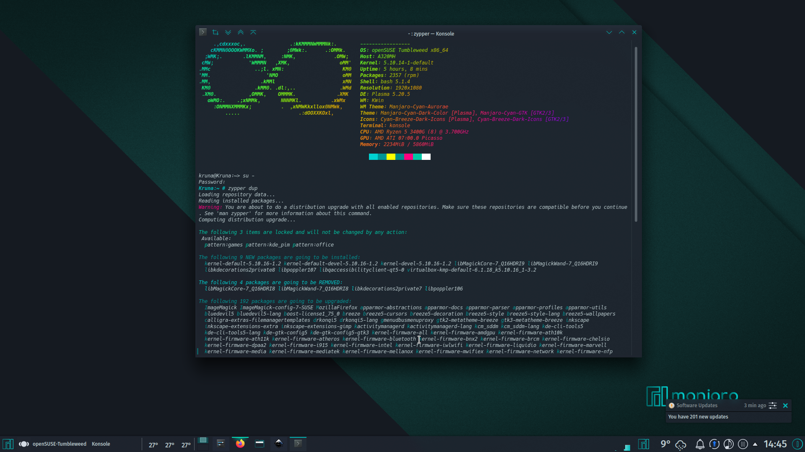Screen dimensions: 805x452
Task: Click the 'DE: Plasma 5.20.5' line
Action: tap(385, 94)
